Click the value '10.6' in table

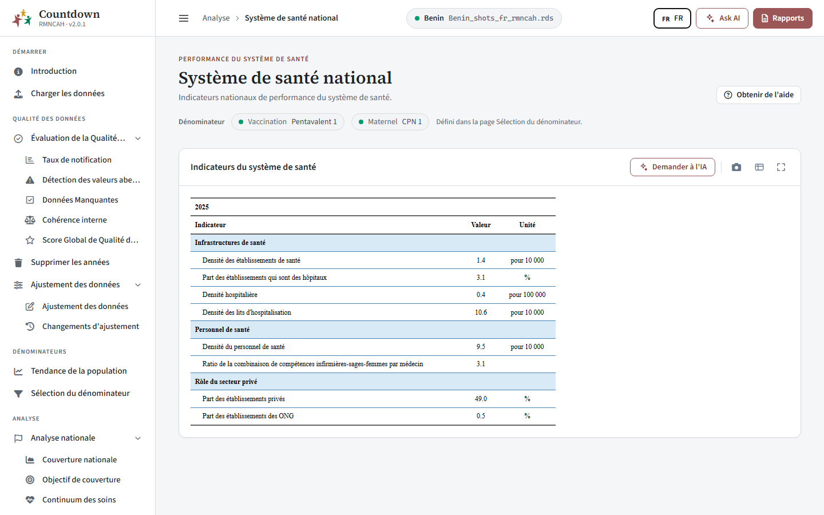pos(481,312)
